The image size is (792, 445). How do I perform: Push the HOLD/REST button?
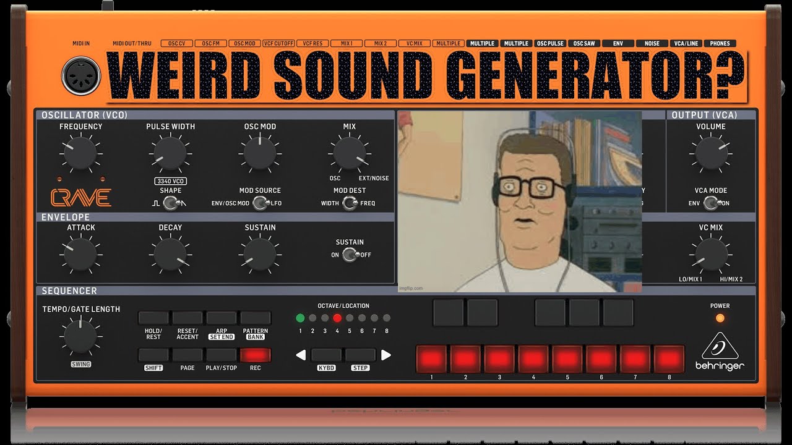[x=153, y=318]
